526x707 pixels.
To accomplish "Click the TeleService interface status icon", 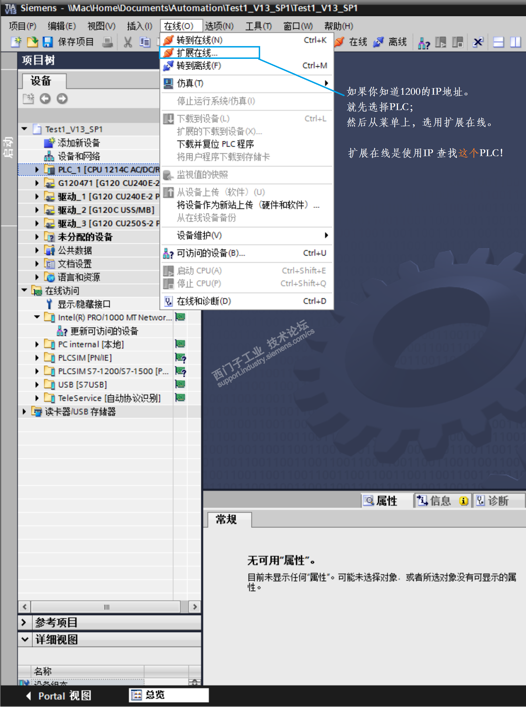I will (x=180, y=398).
